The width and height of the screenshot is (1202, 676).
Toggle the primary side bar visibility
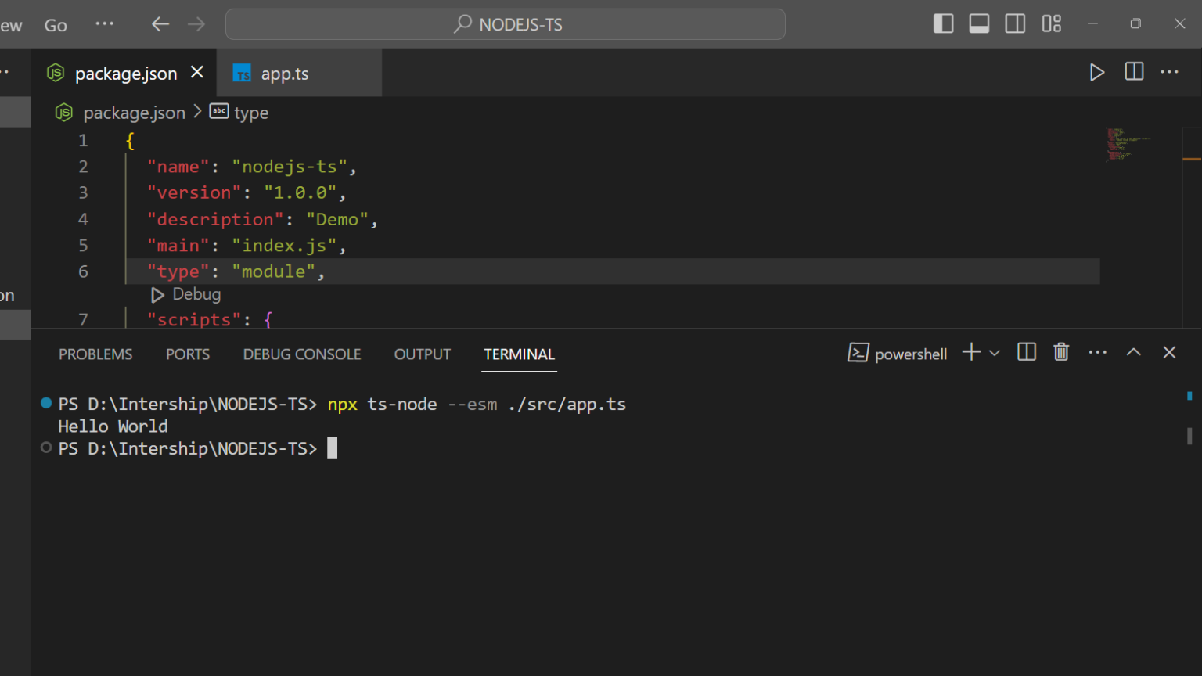click(x=944, y=24)
